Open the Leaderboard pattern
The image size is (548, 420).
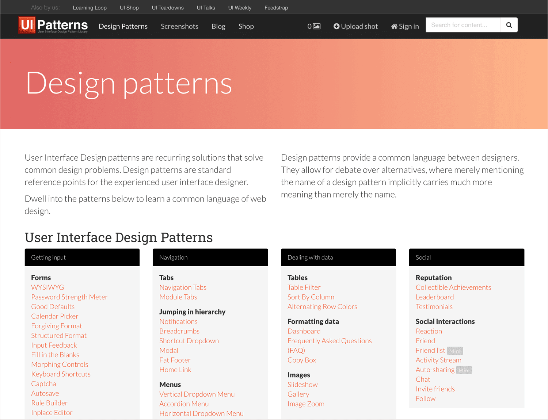435,297
